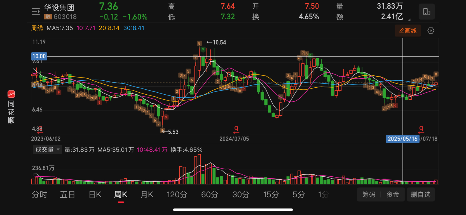
Task: Switch to 30分 tab
Action: [x=241, y=195]
